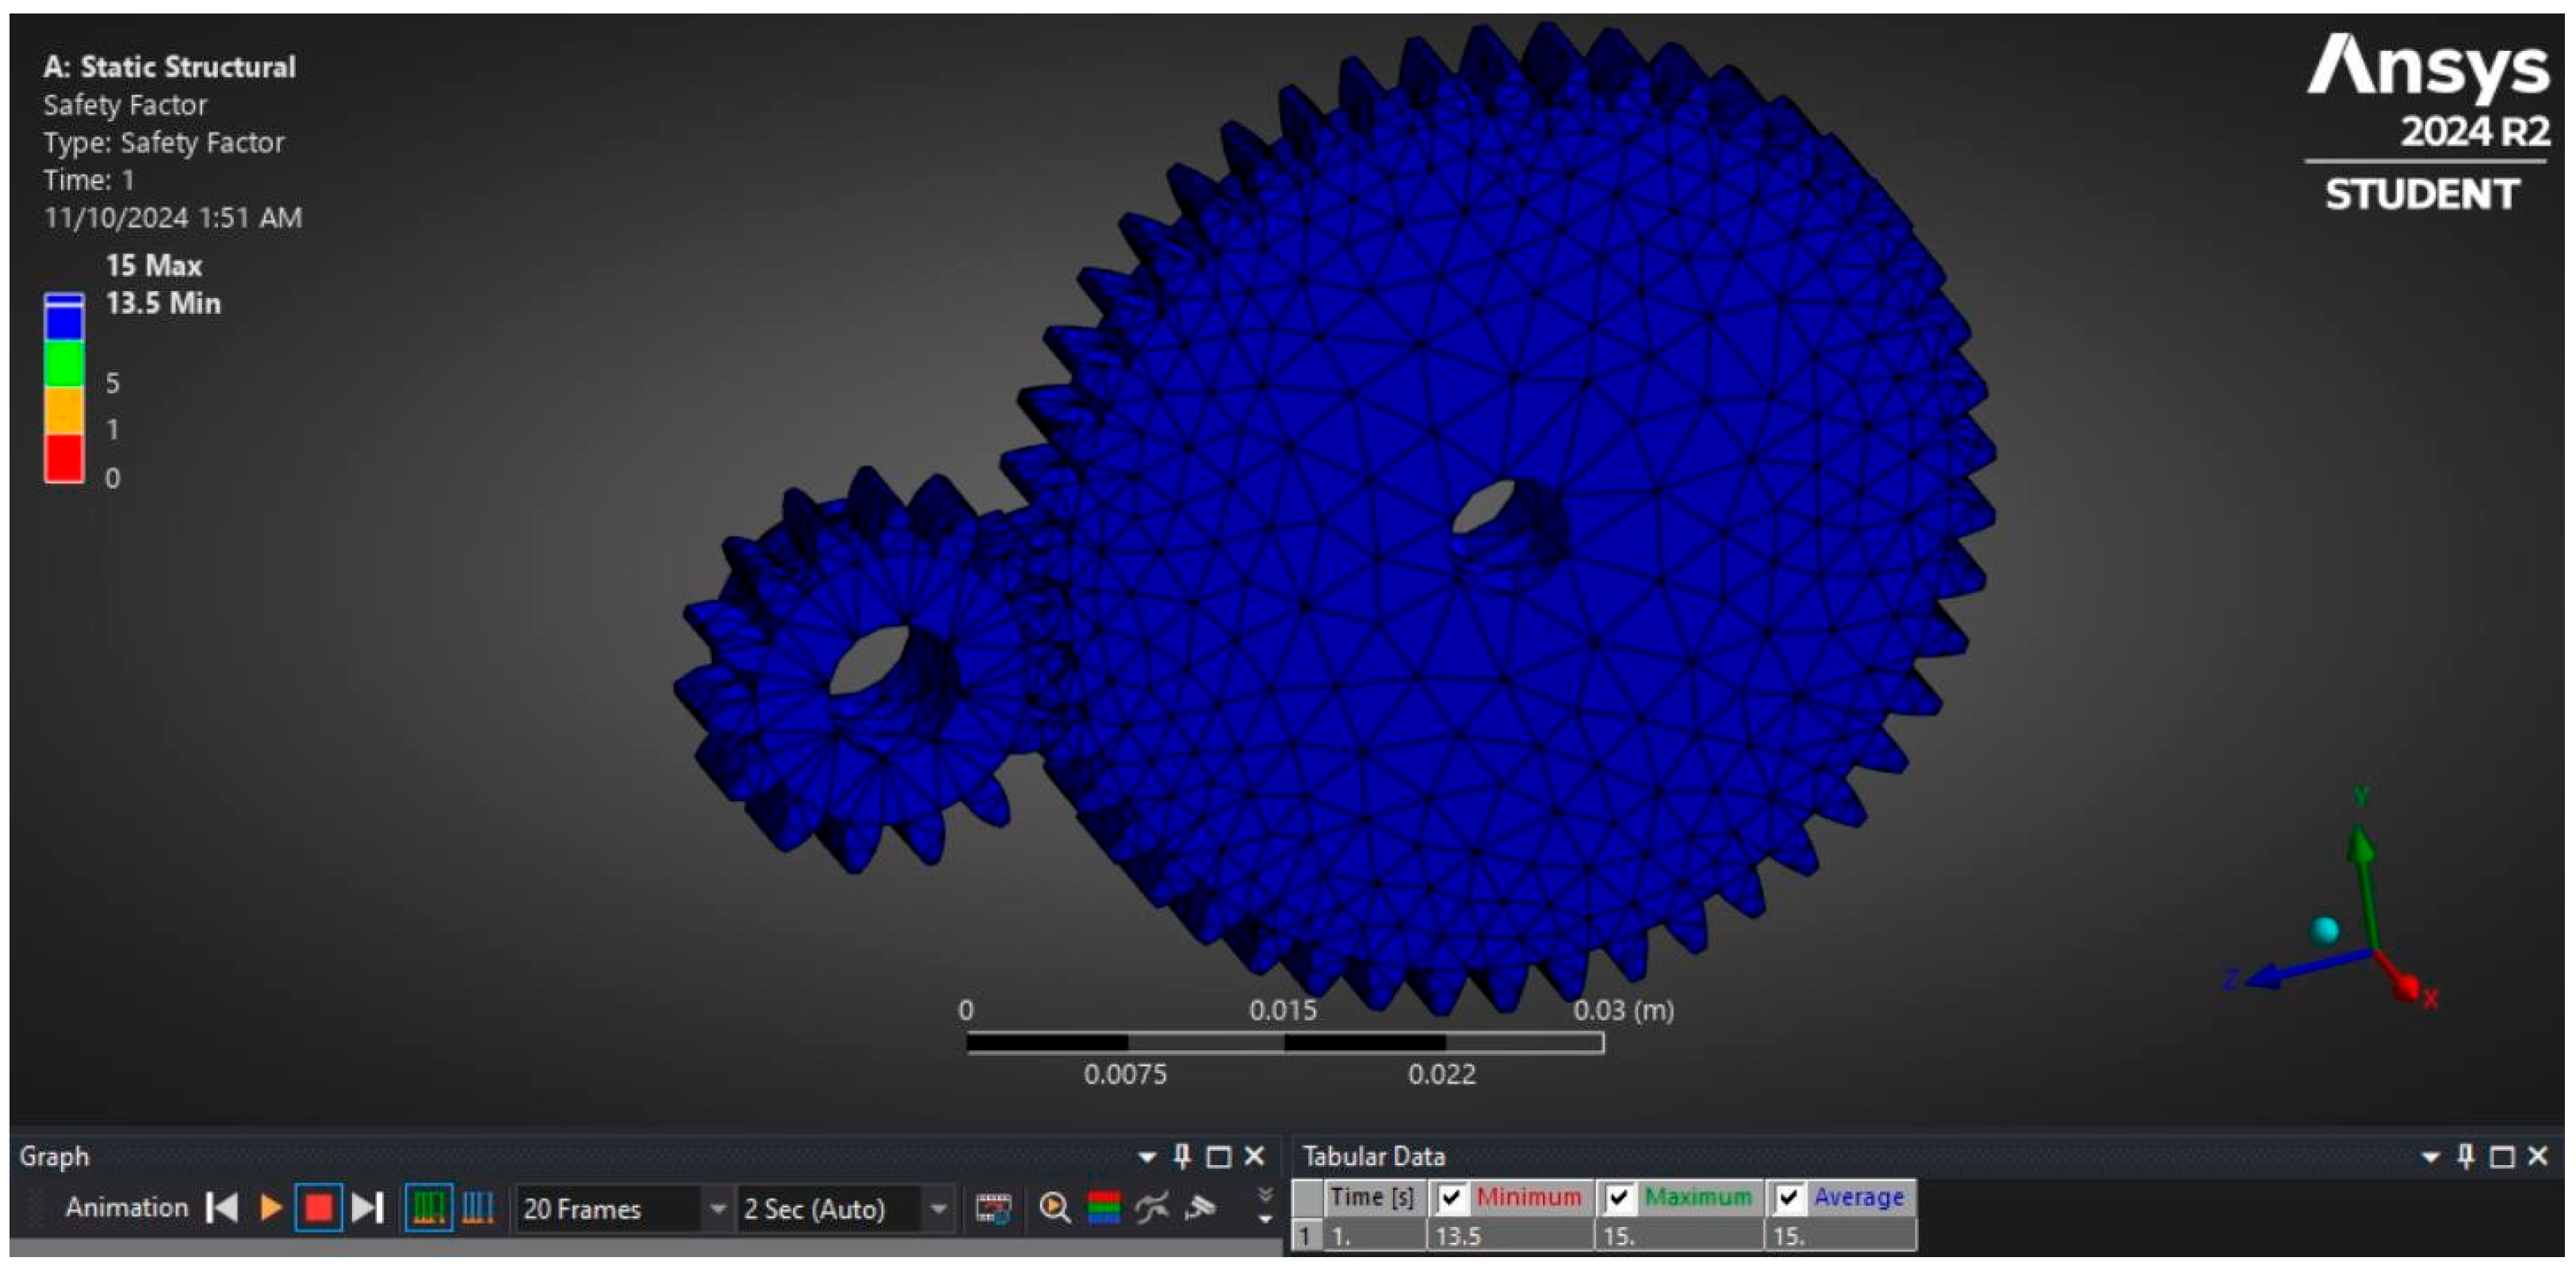Open the 2 Sec (Auto) dropdown

938,1209
